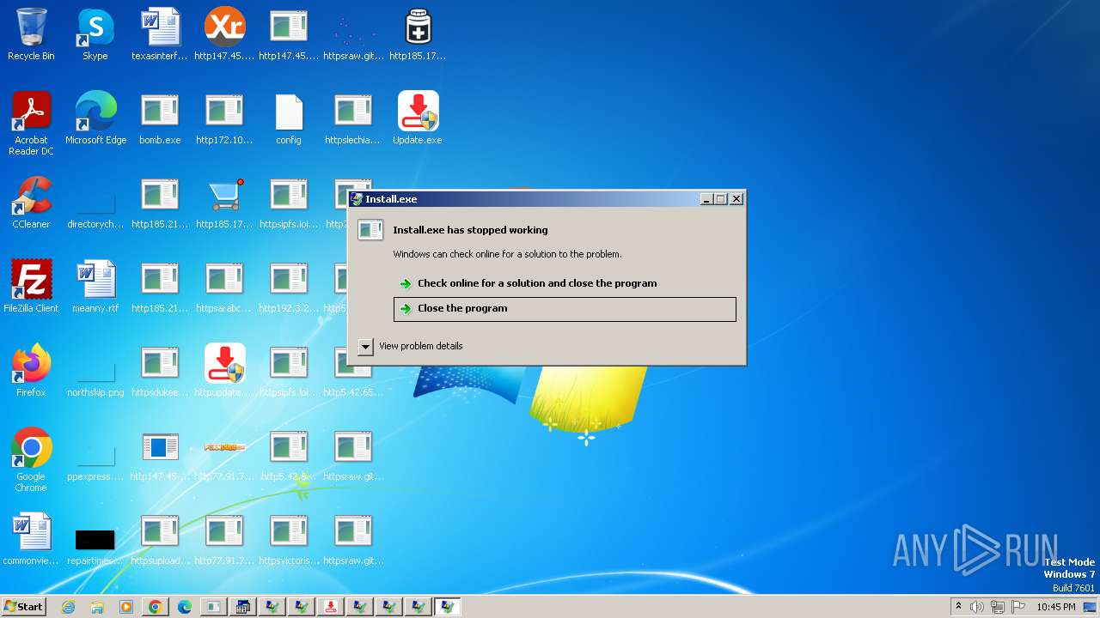Click 'Close the program' in Install.exe dialog
Screen dimensions: 1100x618
click(x=565, y=309)
